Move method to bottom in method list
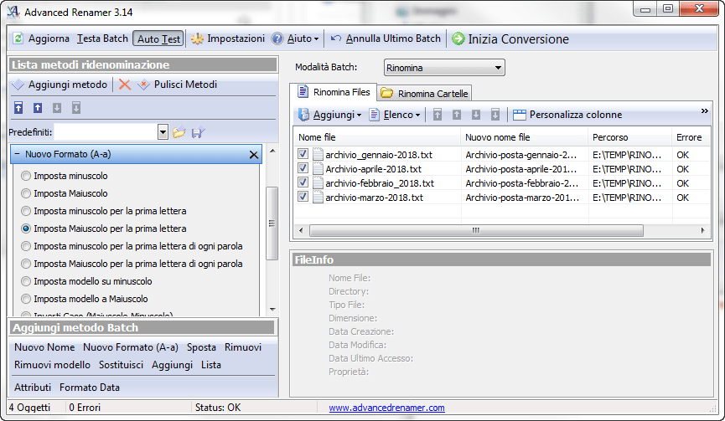The width and height of the screenshot is (725, 421). click(76, 108)
